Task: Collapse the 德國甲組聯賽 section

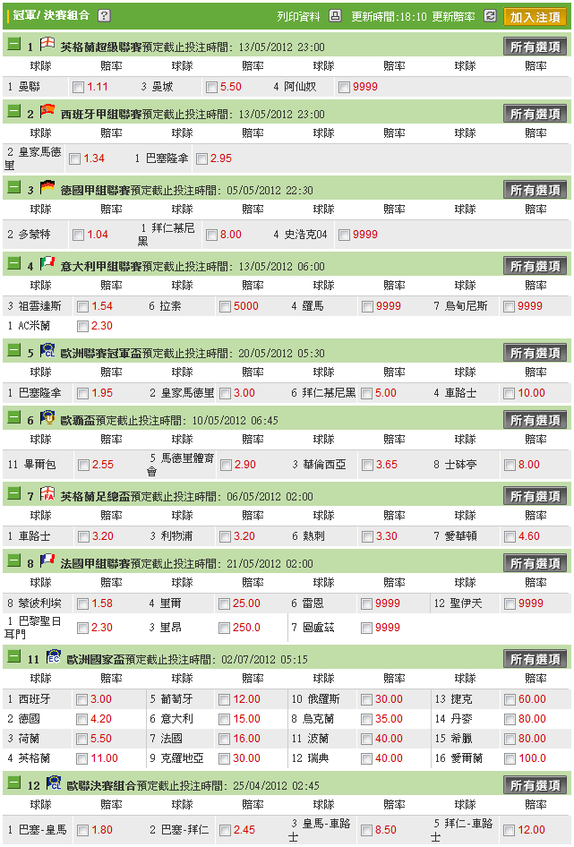Action: tap(14, 186)
